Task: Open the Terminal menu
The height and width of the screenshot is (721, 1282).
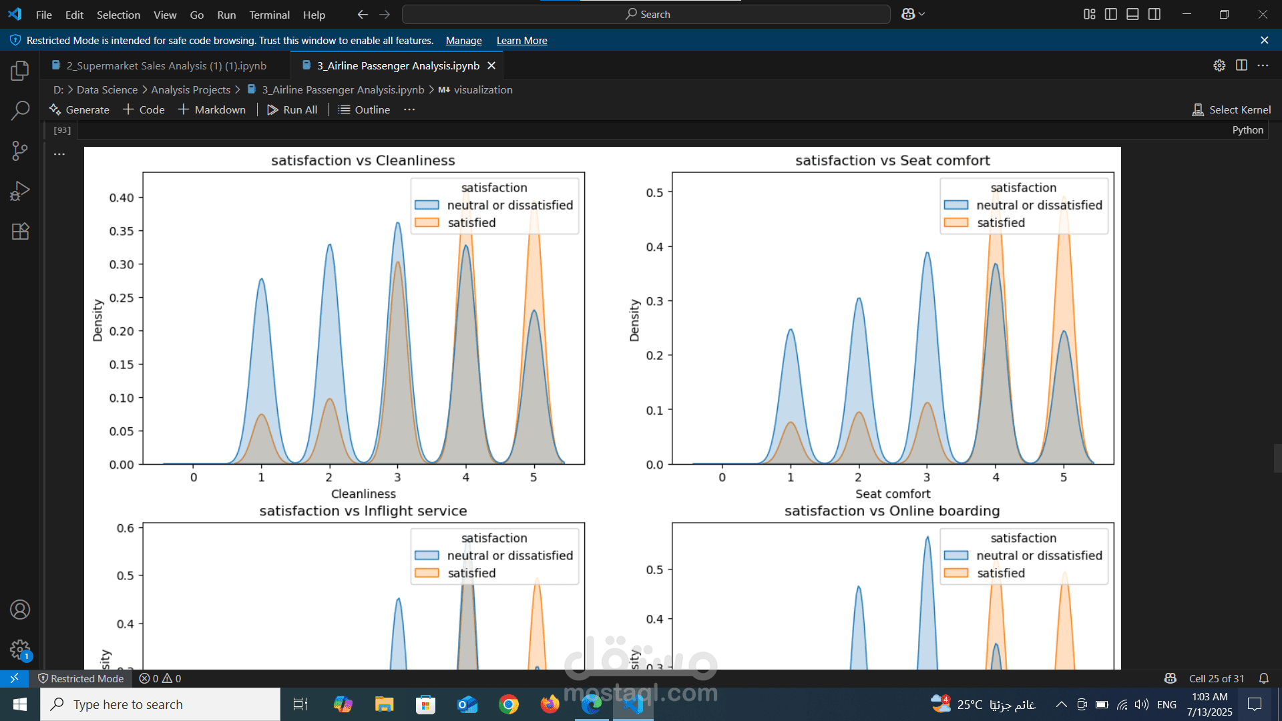Action: (x=269, y=14)
